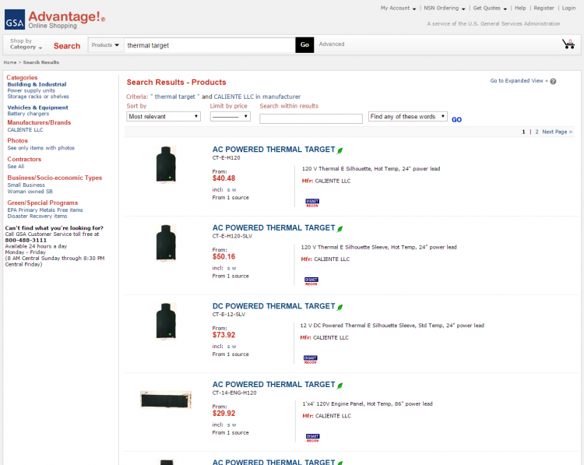Click the $40.48 price
This screenshot has height=465, width=584.
click(223, 178)
